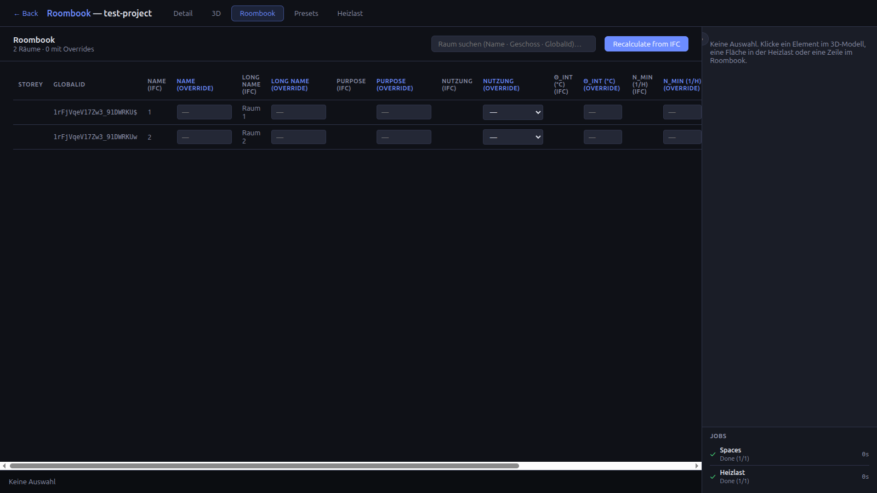Select the Heizlast job entry
Image resolution: width=877 pixels, height=493 pixels.
coord(789,477)
